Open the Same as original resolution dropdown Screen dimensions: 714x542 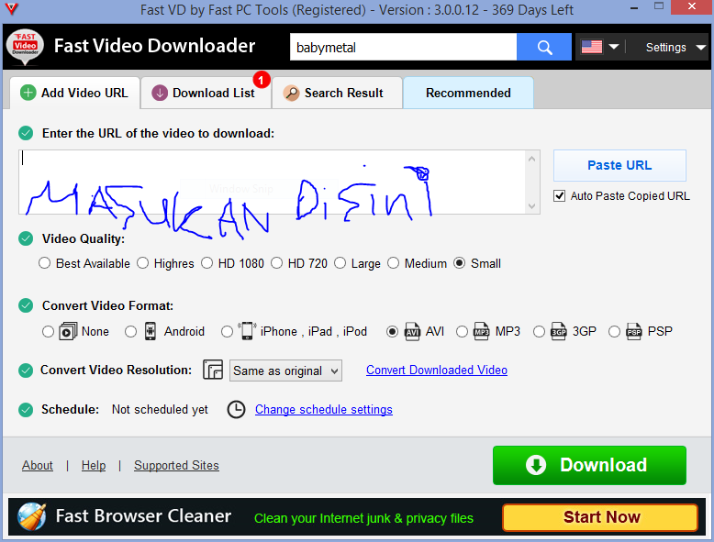tap(285, 371)
